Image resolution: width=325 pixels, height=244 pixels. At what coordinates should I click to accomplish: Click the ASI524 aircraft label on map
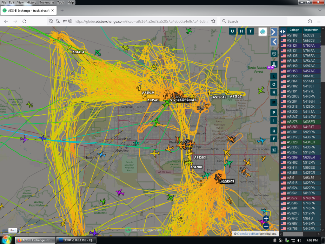pyautogui.click(x=228, y=181)
